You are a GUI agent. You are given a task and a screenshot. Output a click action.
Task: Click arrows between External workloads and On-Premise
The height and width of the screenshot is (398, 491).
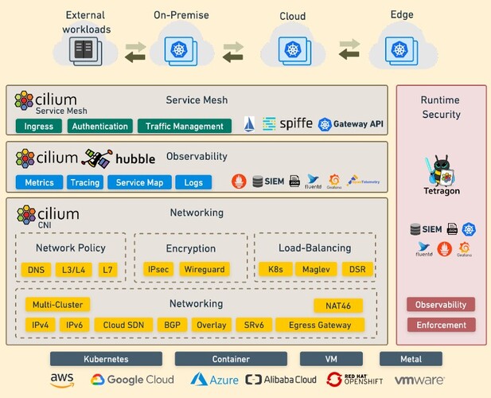coord(135,52)
